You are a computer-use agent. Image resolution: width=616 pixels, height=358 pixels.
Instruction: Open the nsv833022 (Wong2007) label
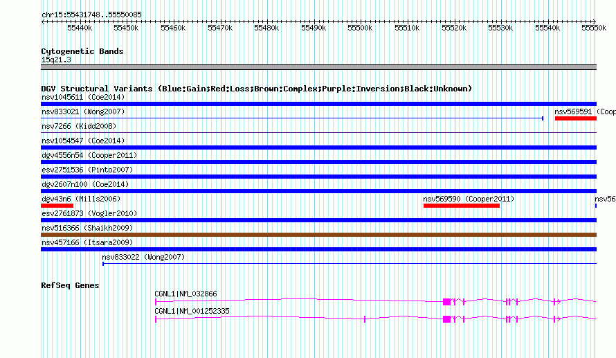coord(143,257)
